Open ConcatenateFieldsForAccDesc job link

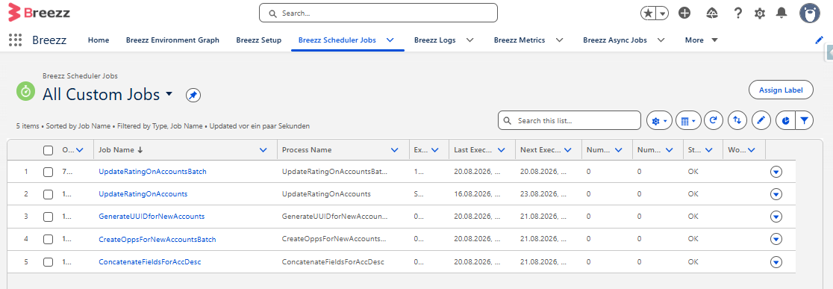pyautogui.click(x=150, y=262)
